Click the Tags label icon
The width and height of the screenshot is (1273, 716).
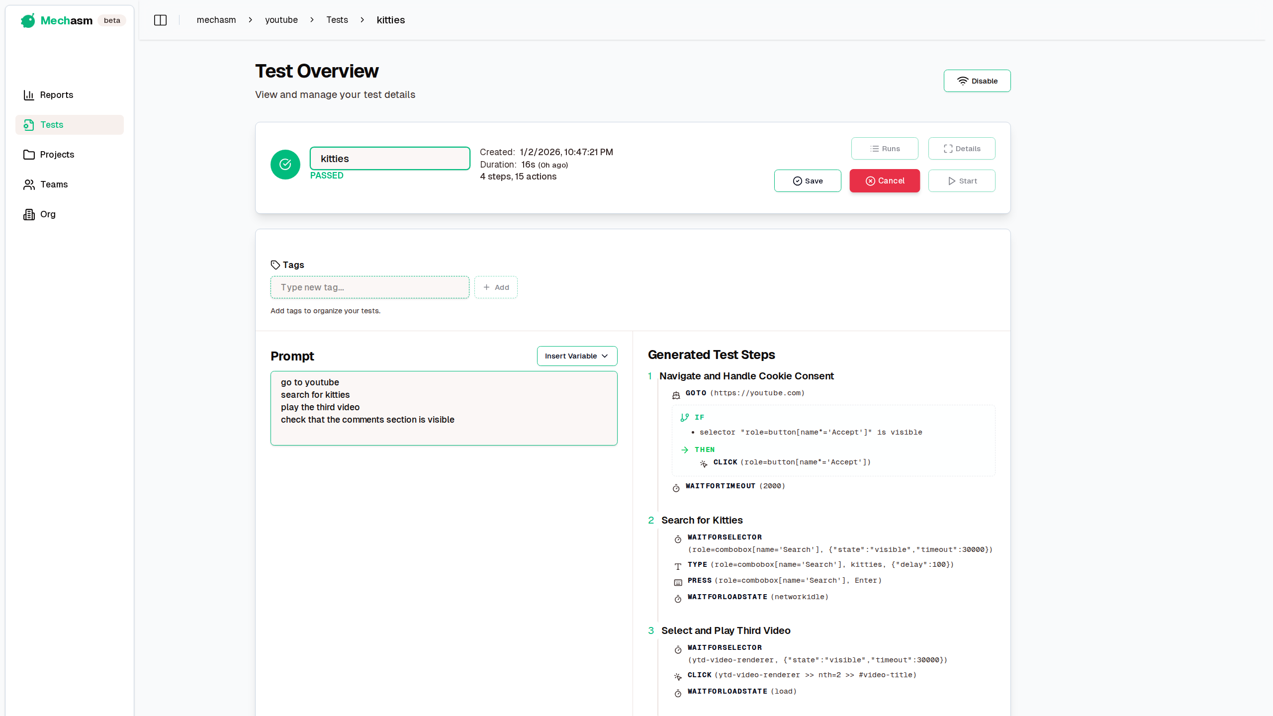pyautogui.click(x=275, y=265)
